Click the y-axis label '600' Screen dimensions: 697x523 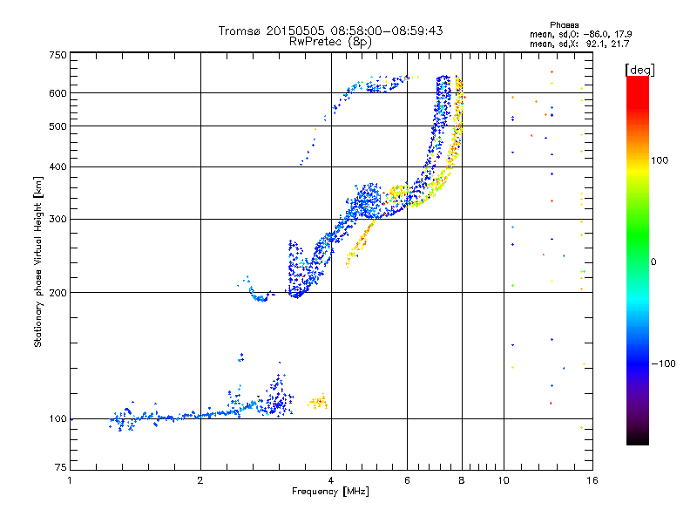click(x=58, y=93)
